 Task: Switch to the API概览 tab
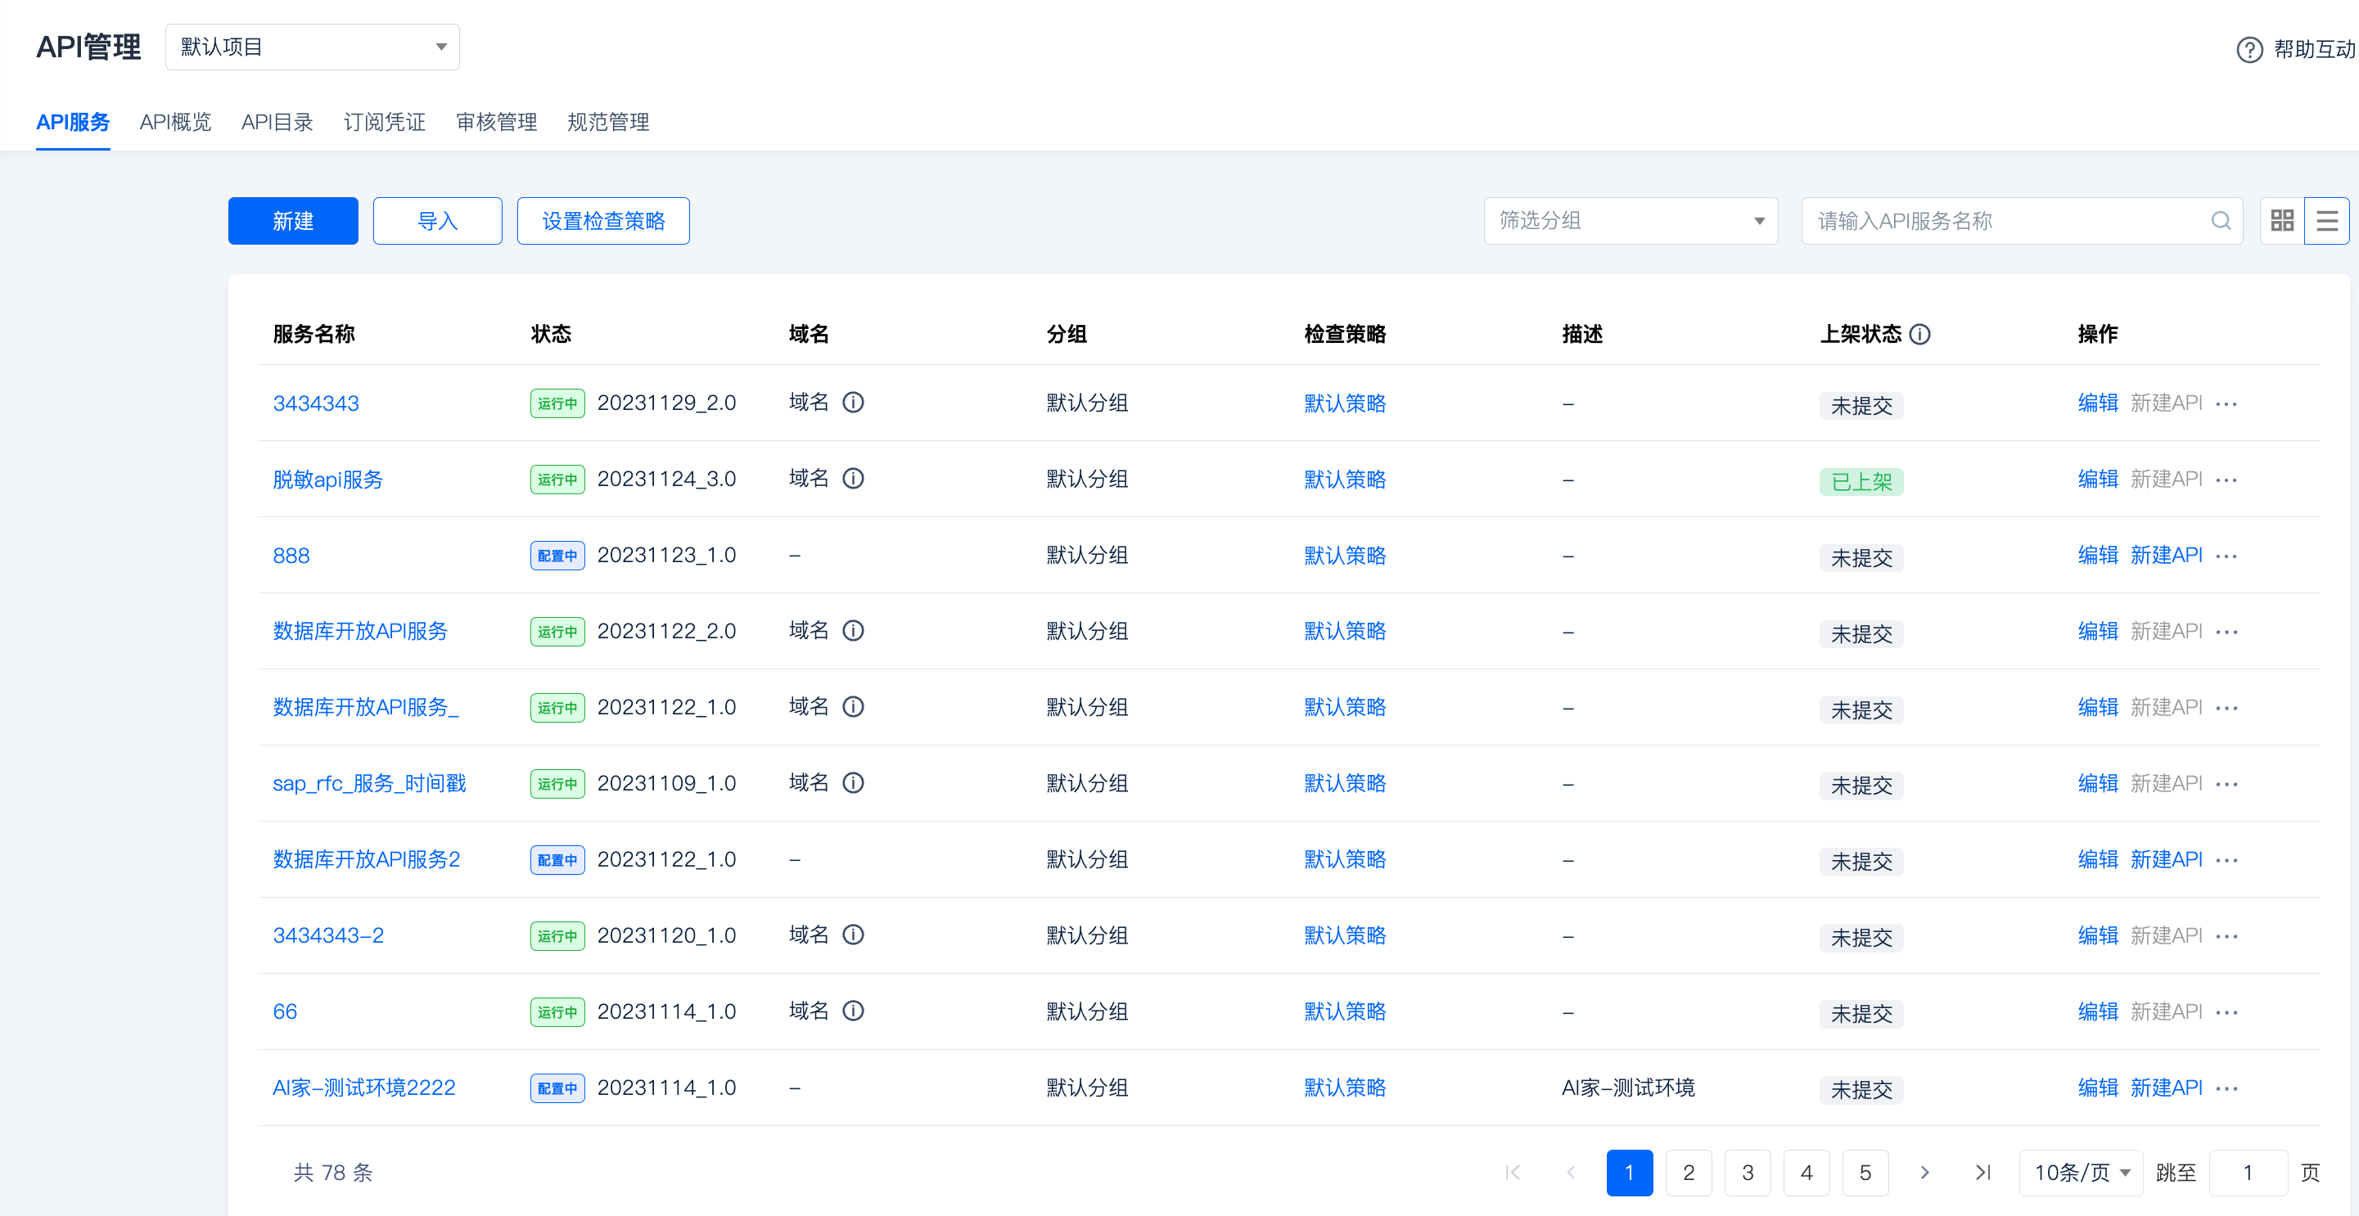[x=176, y=122]
